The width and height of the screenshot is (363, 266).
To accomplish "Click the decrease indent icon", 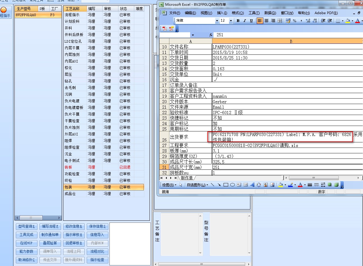I will click(323, 21).
